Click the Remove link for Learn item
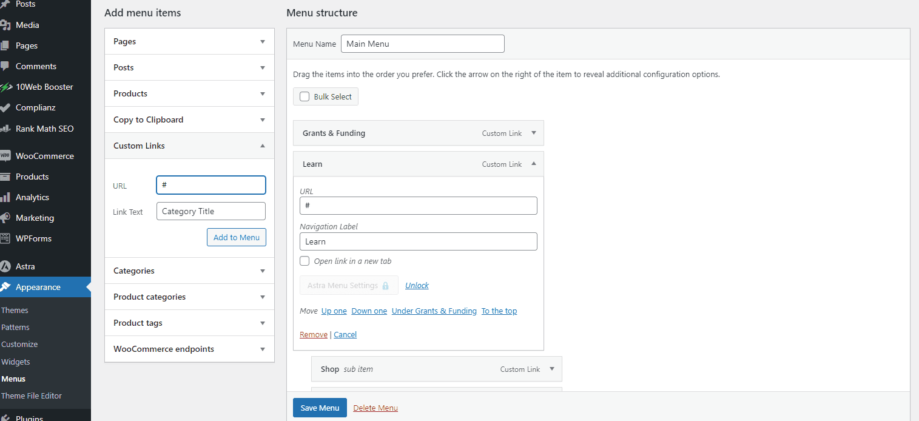 click(313, 334)
